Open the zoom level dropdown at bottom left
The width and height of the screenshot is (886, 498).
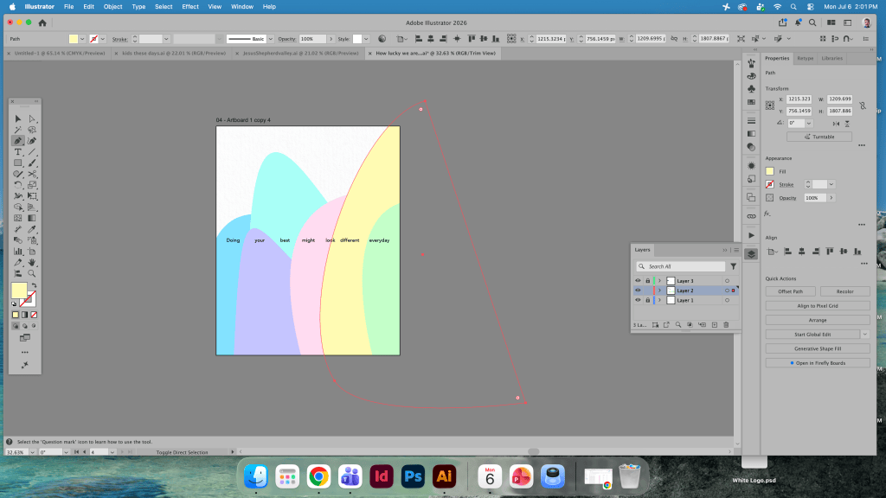(x=32, y=452)
